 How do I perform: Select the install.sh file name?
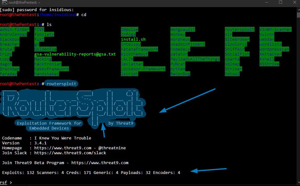(133, 39)
